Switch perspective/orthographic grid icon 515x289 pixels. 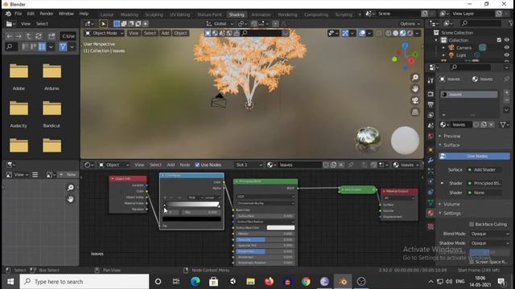coord(415,112)
